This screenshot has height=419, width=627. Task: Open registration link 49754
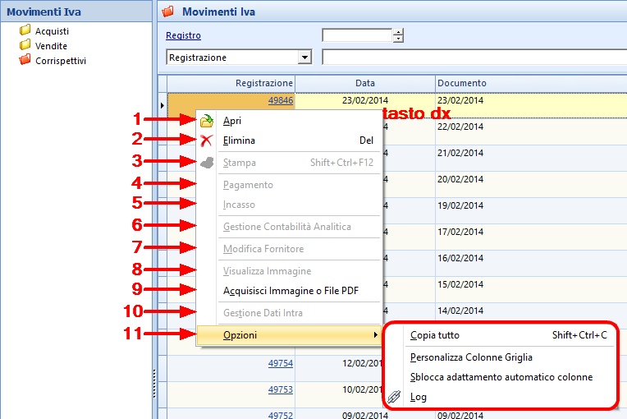(281, 363)
